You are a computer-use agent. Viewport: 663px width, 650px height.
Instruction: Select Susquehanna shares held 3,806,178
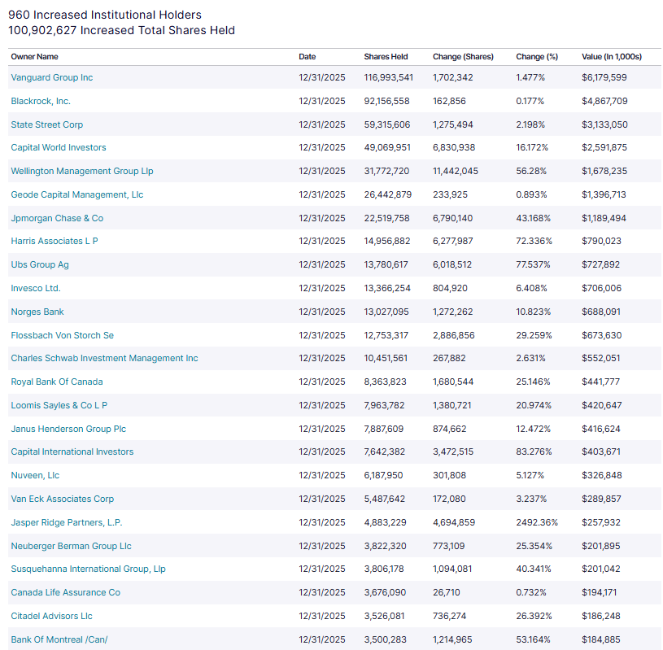(x=383, y=569)
